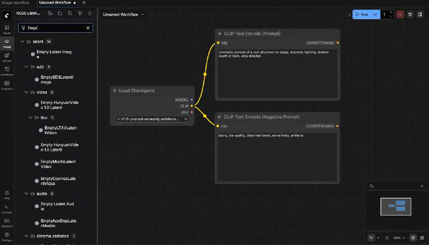Open the Assets sidebar panel
Viewport: 429px width, 245px height.
click(7, 29)
